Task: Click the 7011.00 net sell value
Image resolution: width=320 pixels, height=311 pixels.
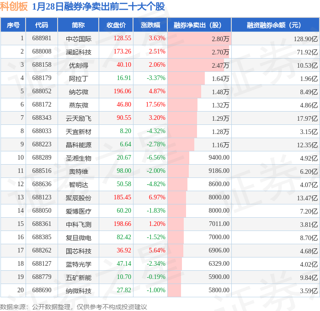Action: coord(219,224)
